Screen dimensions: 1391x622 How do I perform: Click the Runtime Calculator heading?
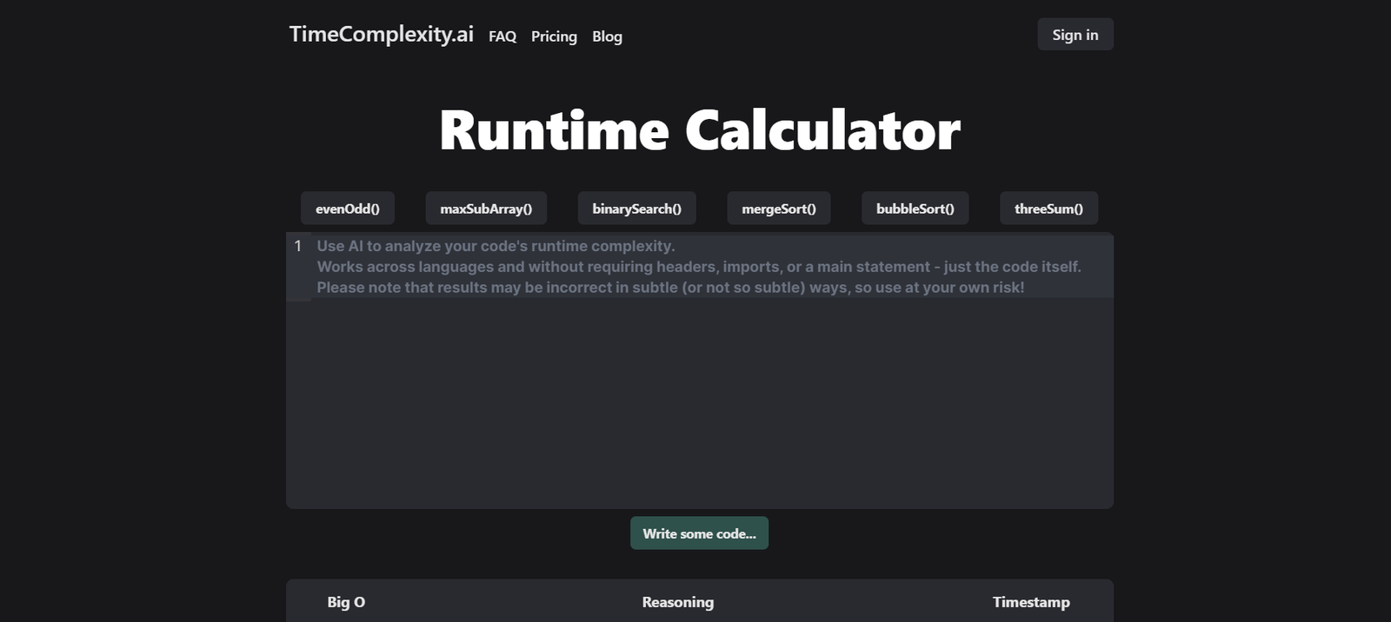700,130
